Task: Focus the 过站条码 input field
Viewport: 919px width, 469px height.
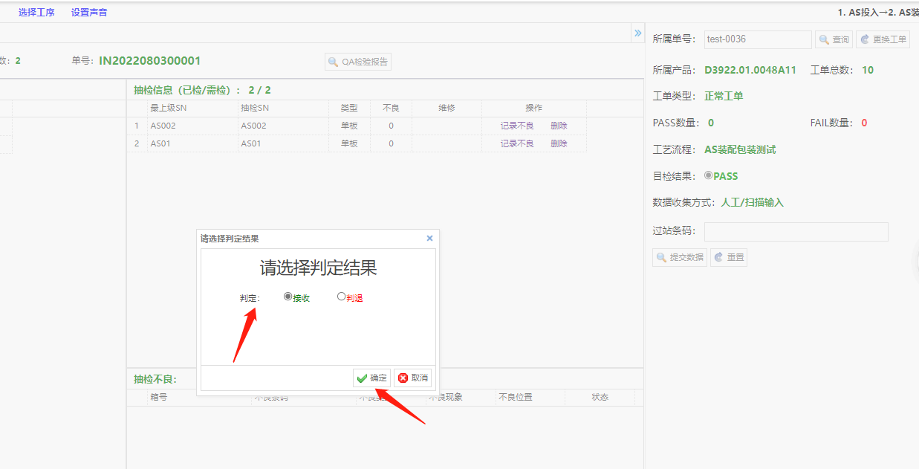Action: point(796,231)
